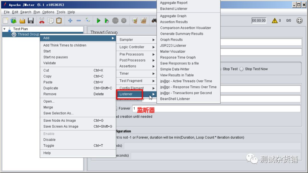Click Add Think Times to children

click(78, 45)
